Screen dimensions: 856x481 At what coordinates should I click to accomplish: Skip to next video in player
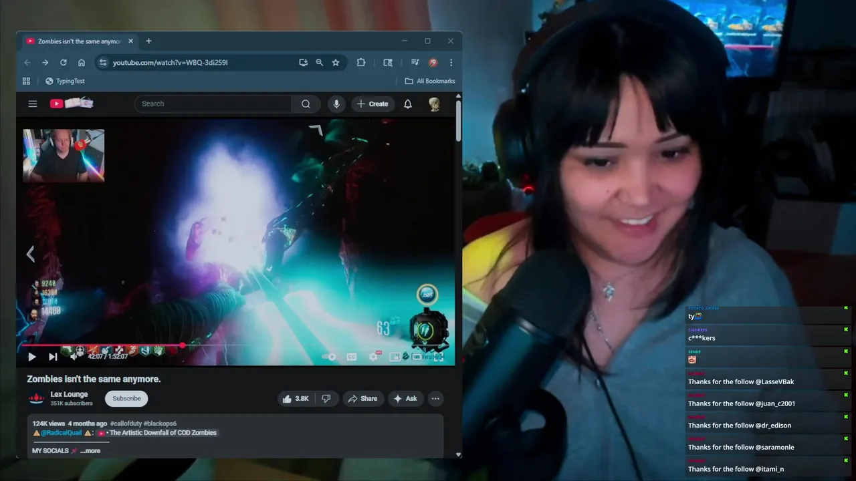[53, 357]
